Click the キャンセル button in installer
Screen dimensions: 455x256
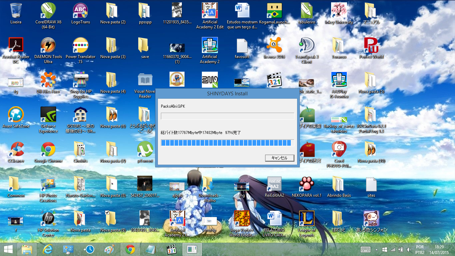[279, 158]
